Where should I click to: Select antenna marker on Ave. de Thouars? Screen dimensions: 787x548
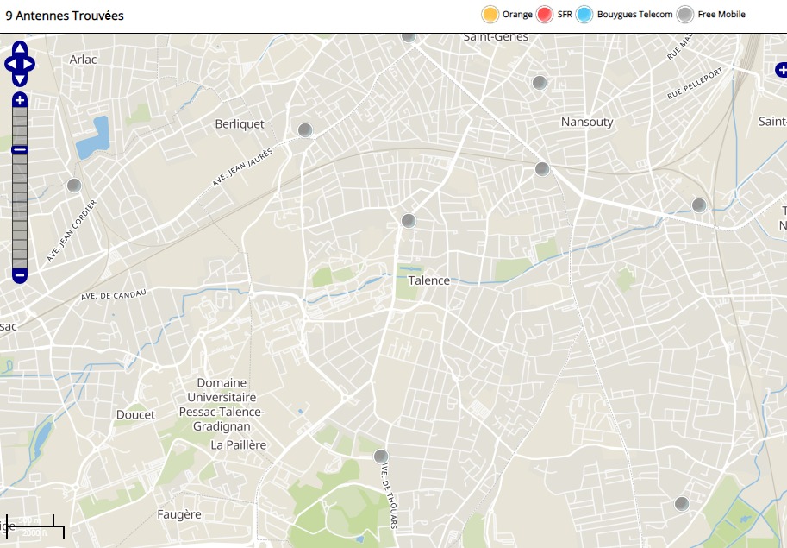pos(380,457)
